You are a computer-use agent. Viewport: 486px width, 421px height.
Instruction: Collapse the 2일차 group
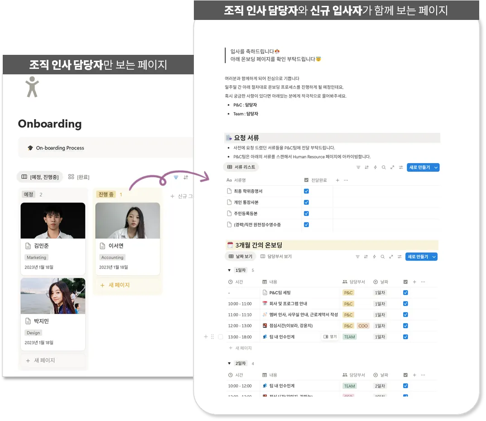(229, 363)
